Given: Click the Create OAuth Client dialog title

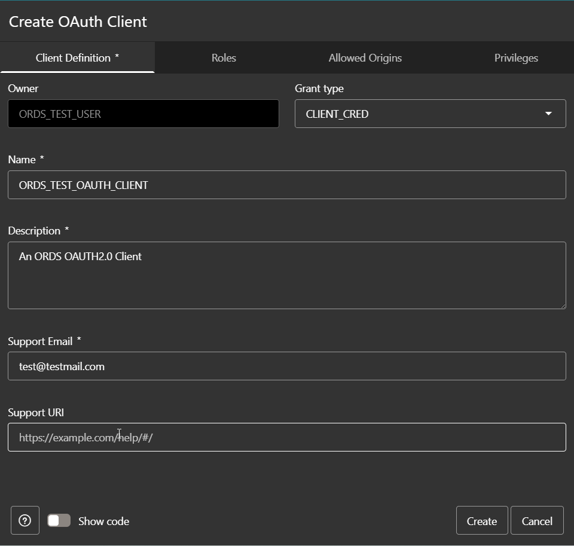Looking at the screenshot, I should pos(78,22).
